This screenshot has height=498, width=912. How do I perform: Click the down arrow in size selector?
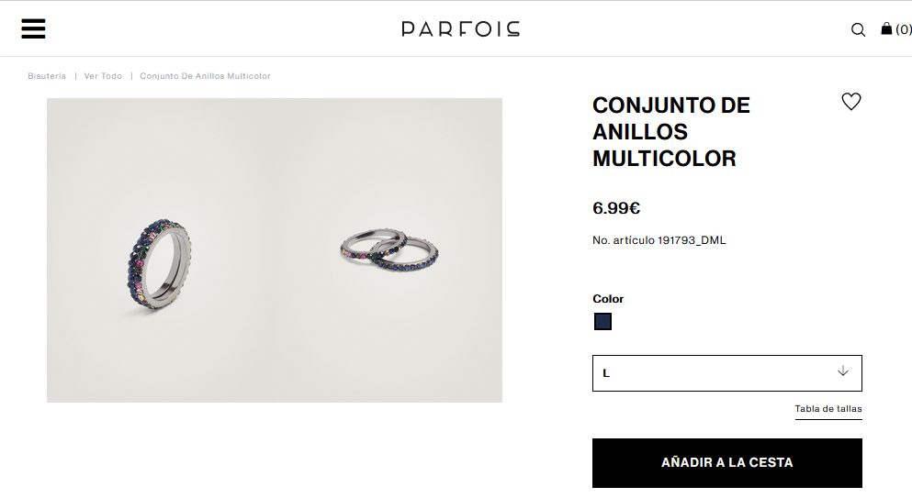point(843,371)
